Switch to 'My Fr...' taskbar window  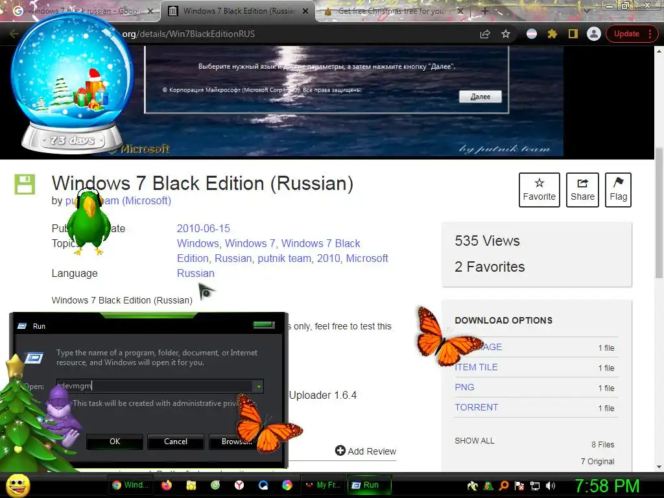[323, 485]
